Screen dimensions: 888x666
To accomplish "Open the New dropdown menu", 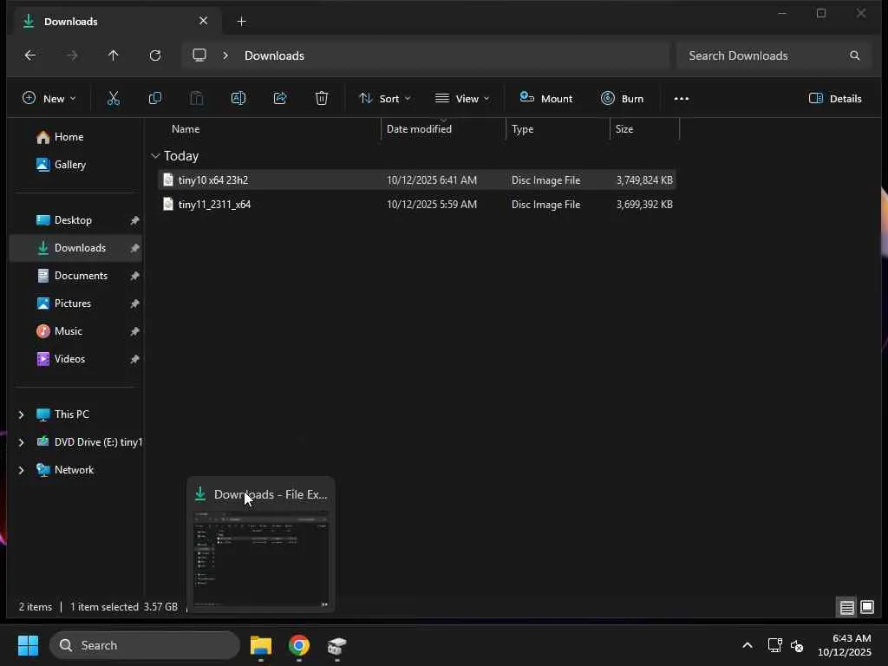I will 49,99.
